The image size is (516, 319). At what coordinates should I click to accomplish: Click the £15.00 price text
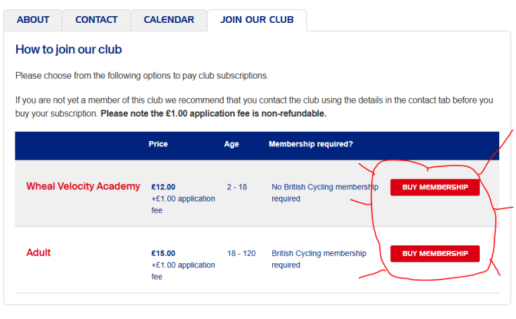coord(163,254)
